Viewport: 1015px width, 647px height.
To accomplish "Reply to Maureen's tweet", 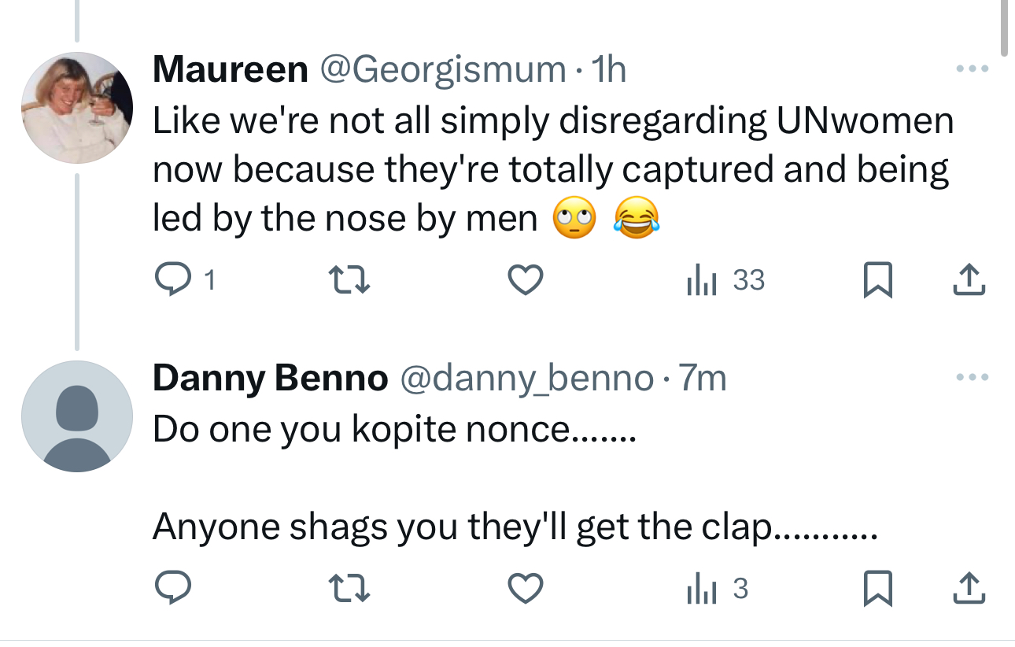I will pos(170,280).
